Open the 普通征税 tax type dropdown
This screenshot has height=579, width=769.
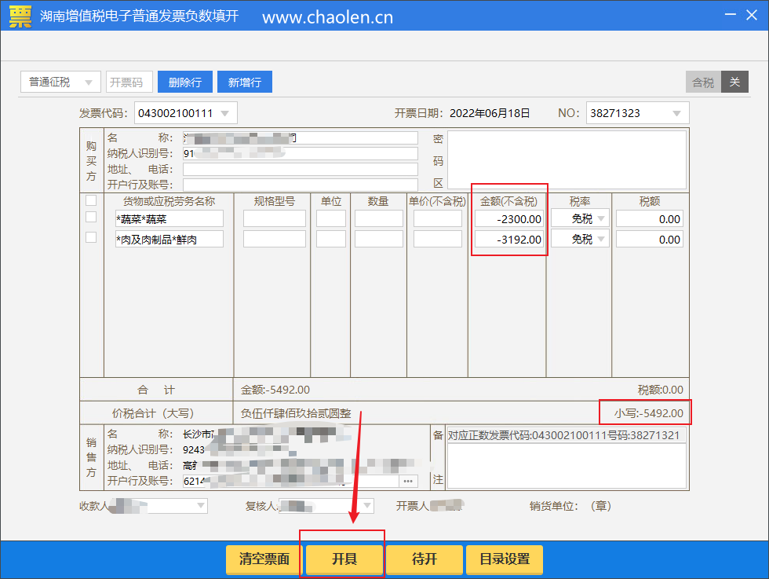tap(60, 82)
